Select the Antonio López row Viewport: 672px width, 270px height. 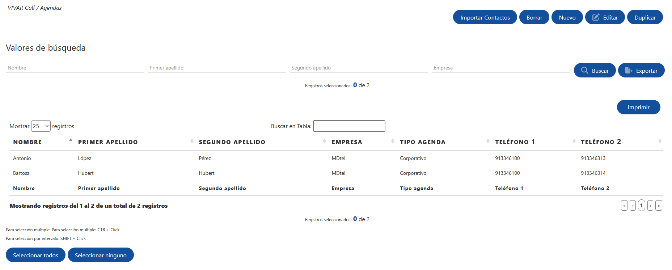pyautogui.click(x=336, y=158)
